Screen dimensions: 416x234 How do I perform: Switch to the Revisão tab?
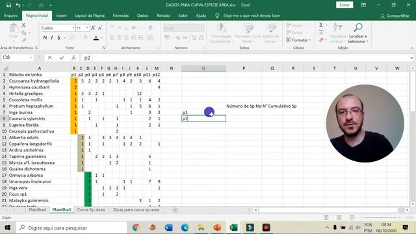pyautogui.click(x=163, y=16)
